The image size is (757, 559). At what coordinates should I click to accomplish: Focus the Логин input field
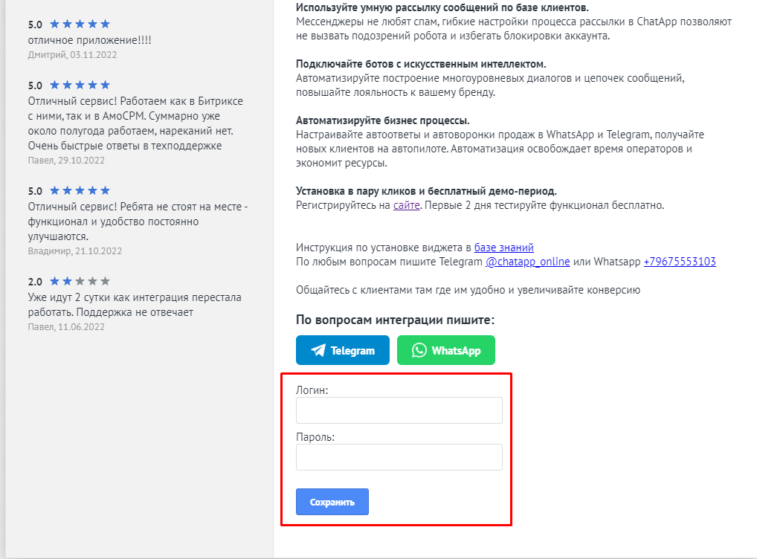(x=399, y=410)
